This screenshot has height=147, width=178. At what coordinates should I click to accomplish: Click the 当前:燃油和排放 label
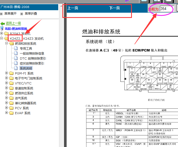16,29
